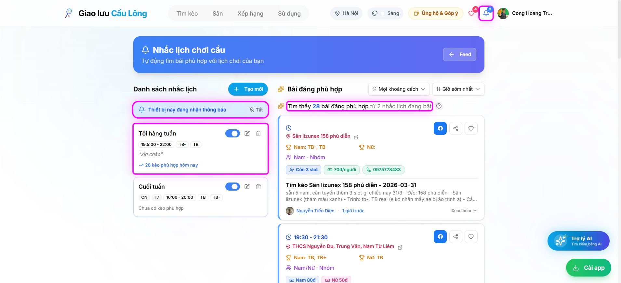Go back to Feed
Screen dimensions: 621x283
pos(460,54)
